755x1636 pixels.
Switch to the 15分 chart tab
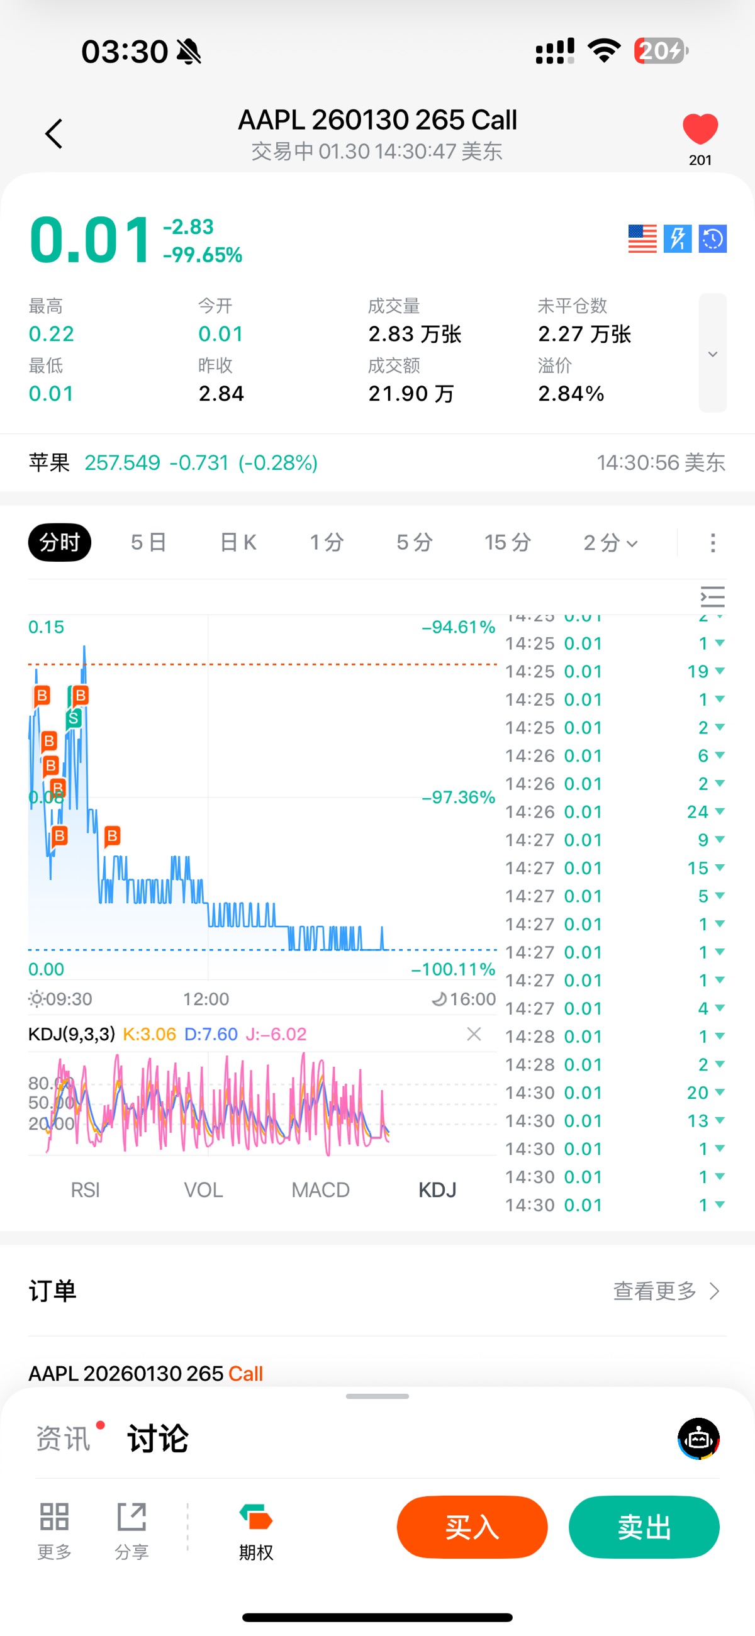507,542
